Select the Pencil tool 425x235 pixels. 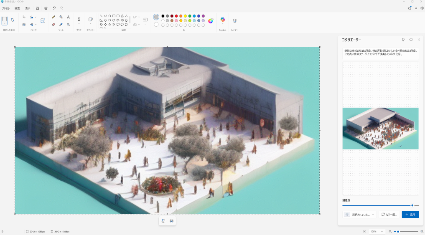53,17
